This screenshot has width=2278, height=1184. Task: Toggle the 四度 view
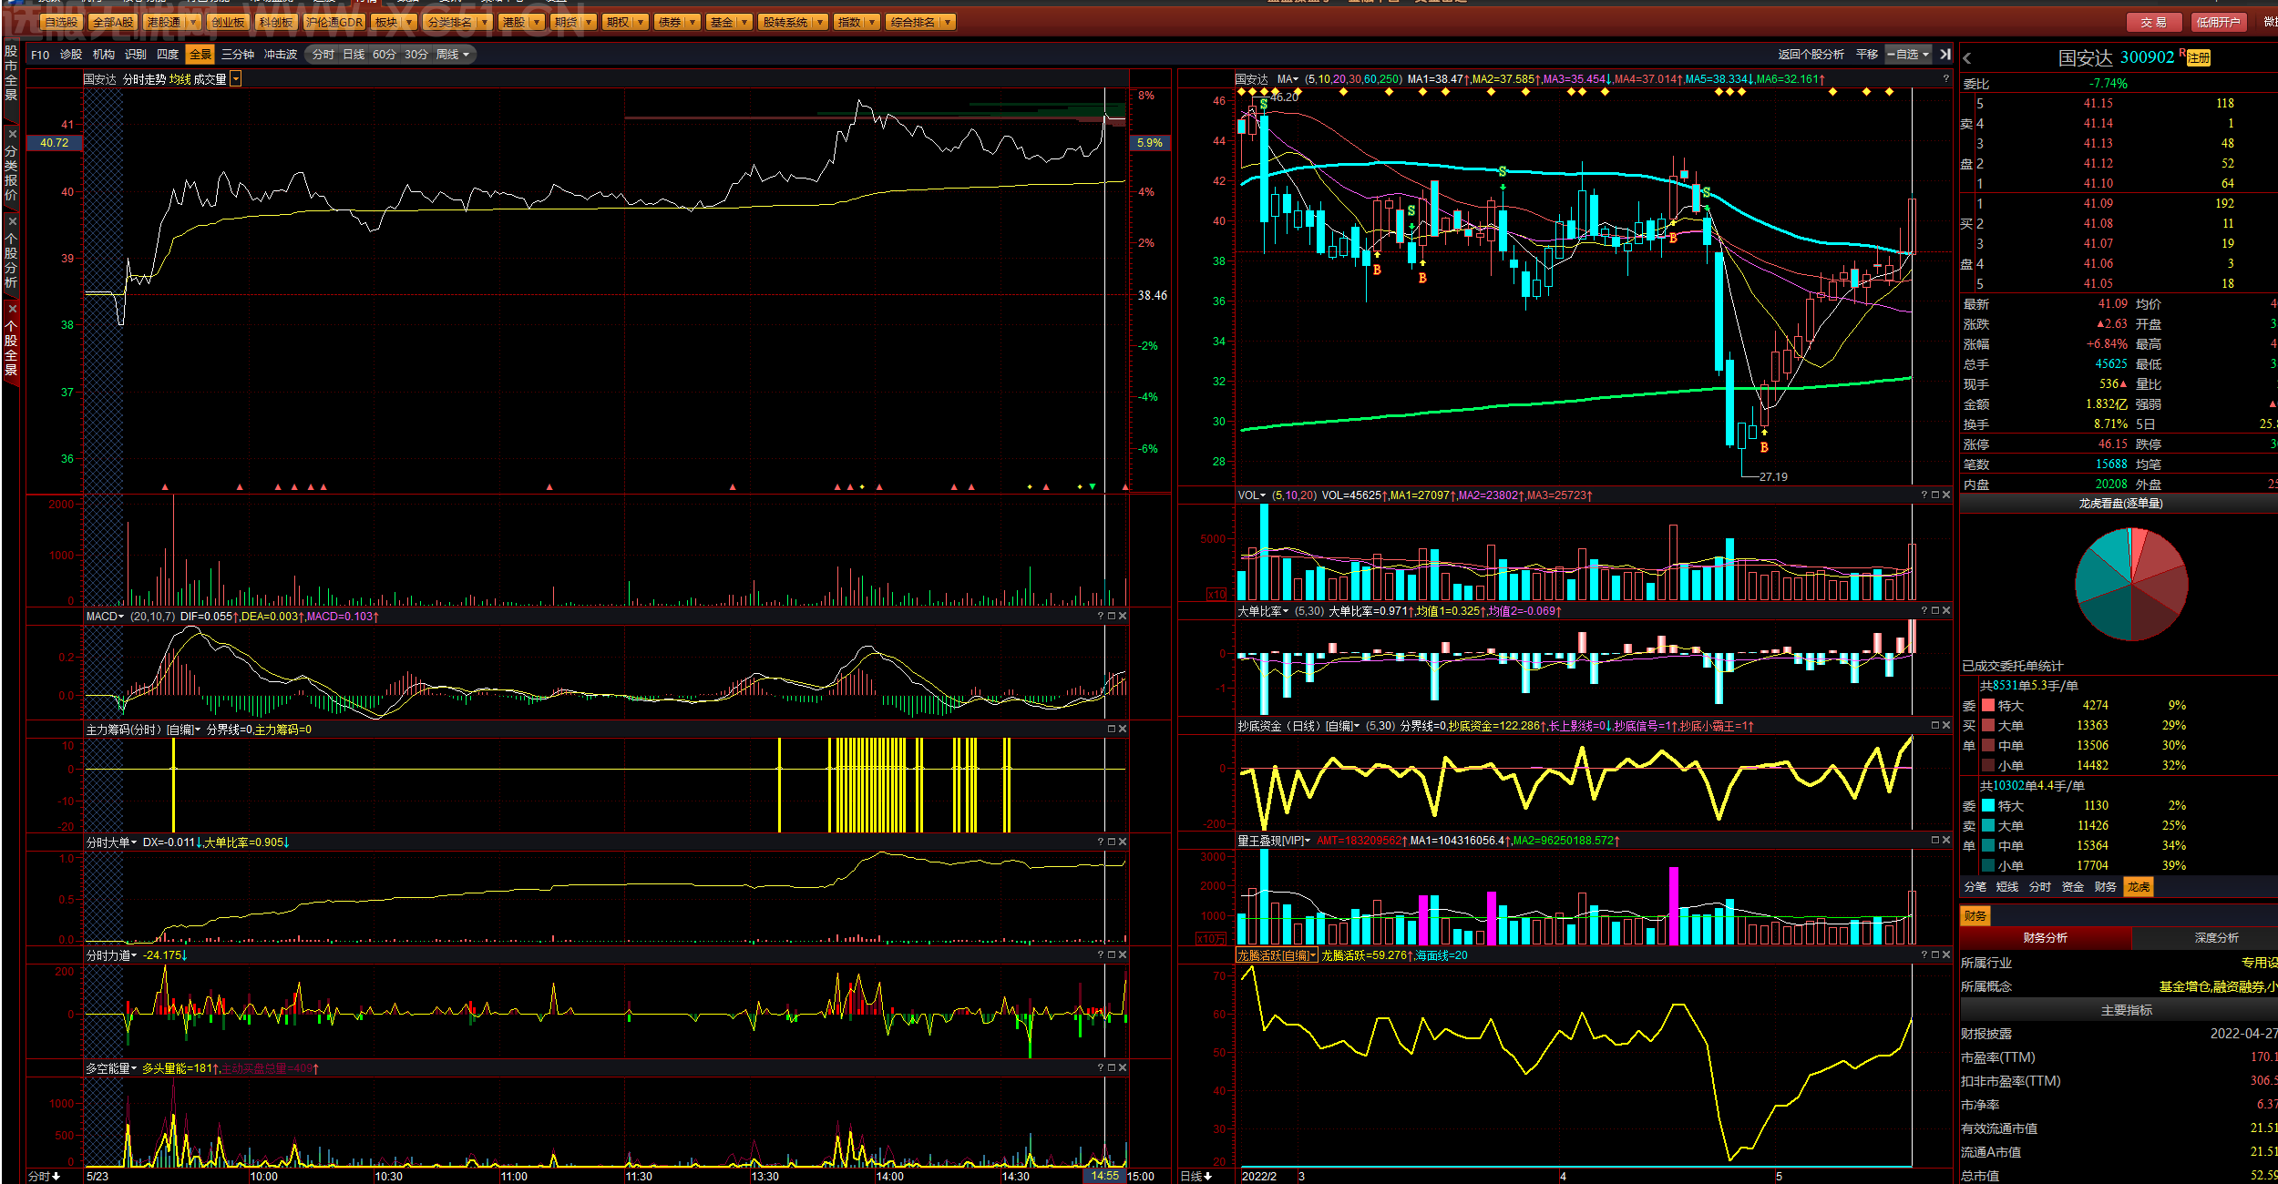(168, 55)
